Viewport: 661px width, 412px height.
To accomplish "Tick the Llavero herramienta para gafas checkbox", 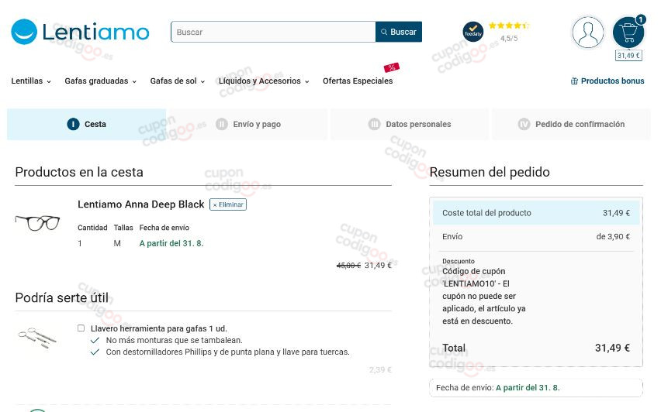I will [81, 328].
